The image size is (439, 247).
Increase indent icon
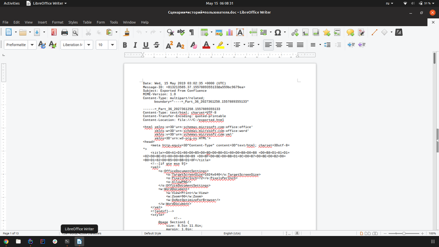point(351,45)
